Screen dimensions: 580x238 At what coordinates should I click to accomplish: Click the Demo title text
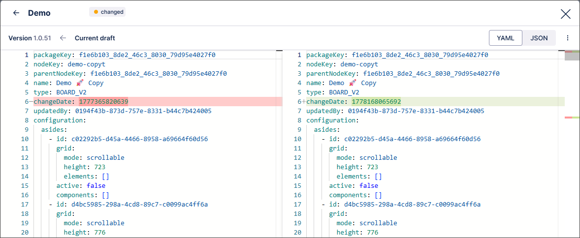pos(39,13)
